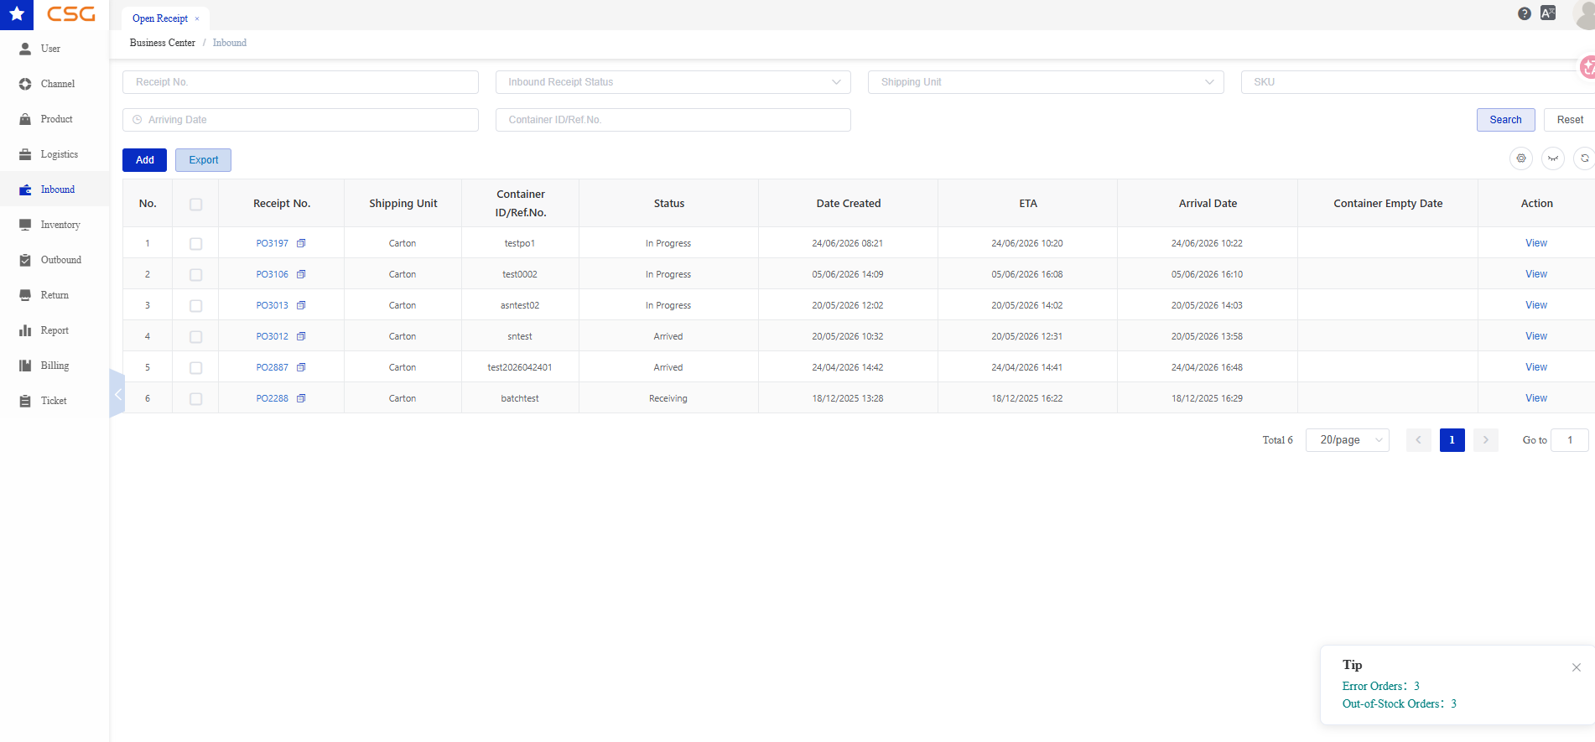1595x742 pixels.
Task: Click the Search button
Action: (x=1505, y=120)
